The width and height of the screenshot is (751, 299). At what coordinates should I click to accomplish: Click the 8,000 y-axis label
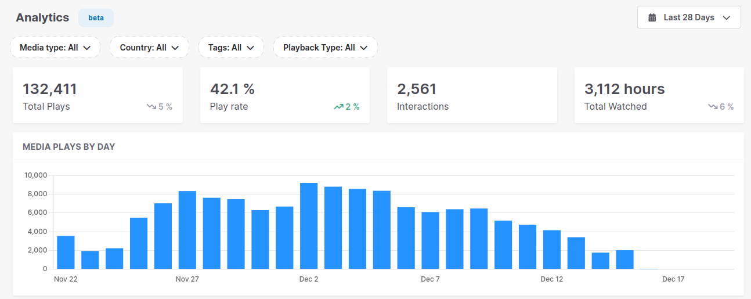coord(38,194)
